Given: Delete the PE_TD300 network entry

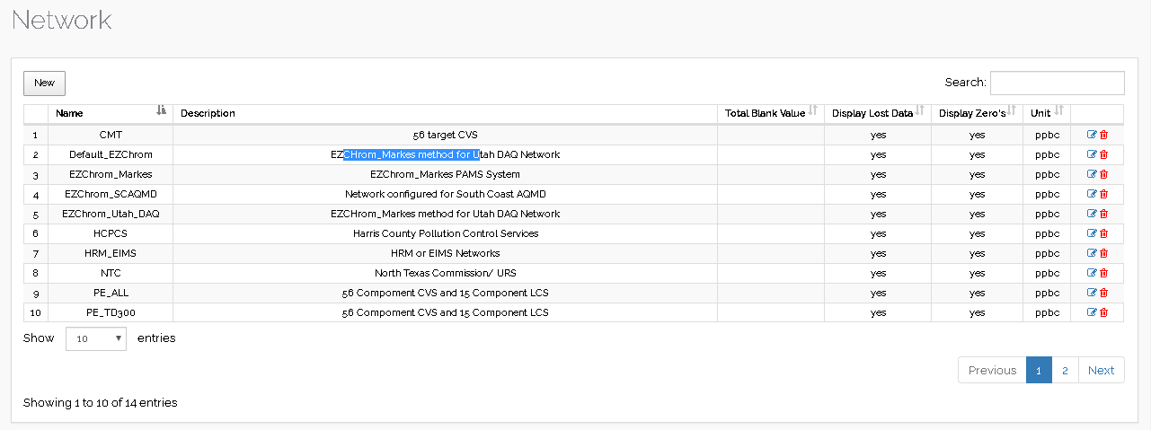Looking at the screenshot, I should pyautogui.click(x=1103, y=312).
